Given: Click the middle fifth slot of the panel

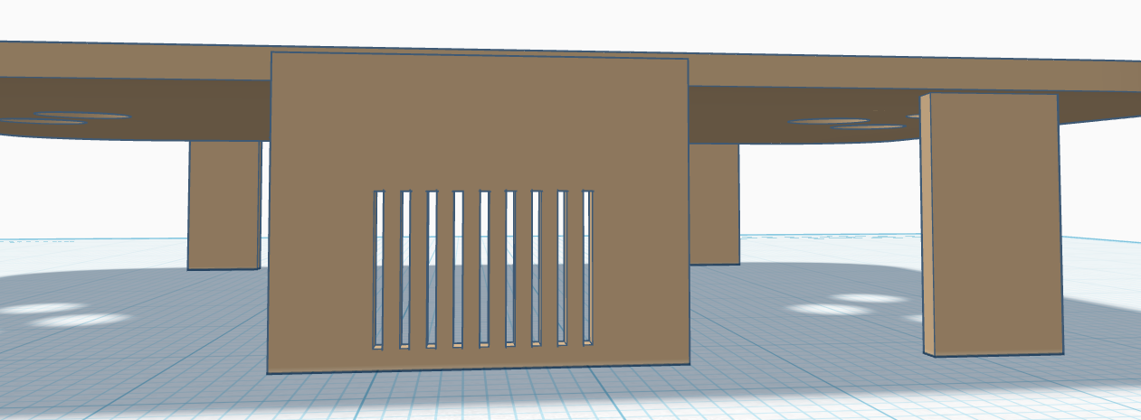Looking at the screenshot, I should (x=484, y=268).
